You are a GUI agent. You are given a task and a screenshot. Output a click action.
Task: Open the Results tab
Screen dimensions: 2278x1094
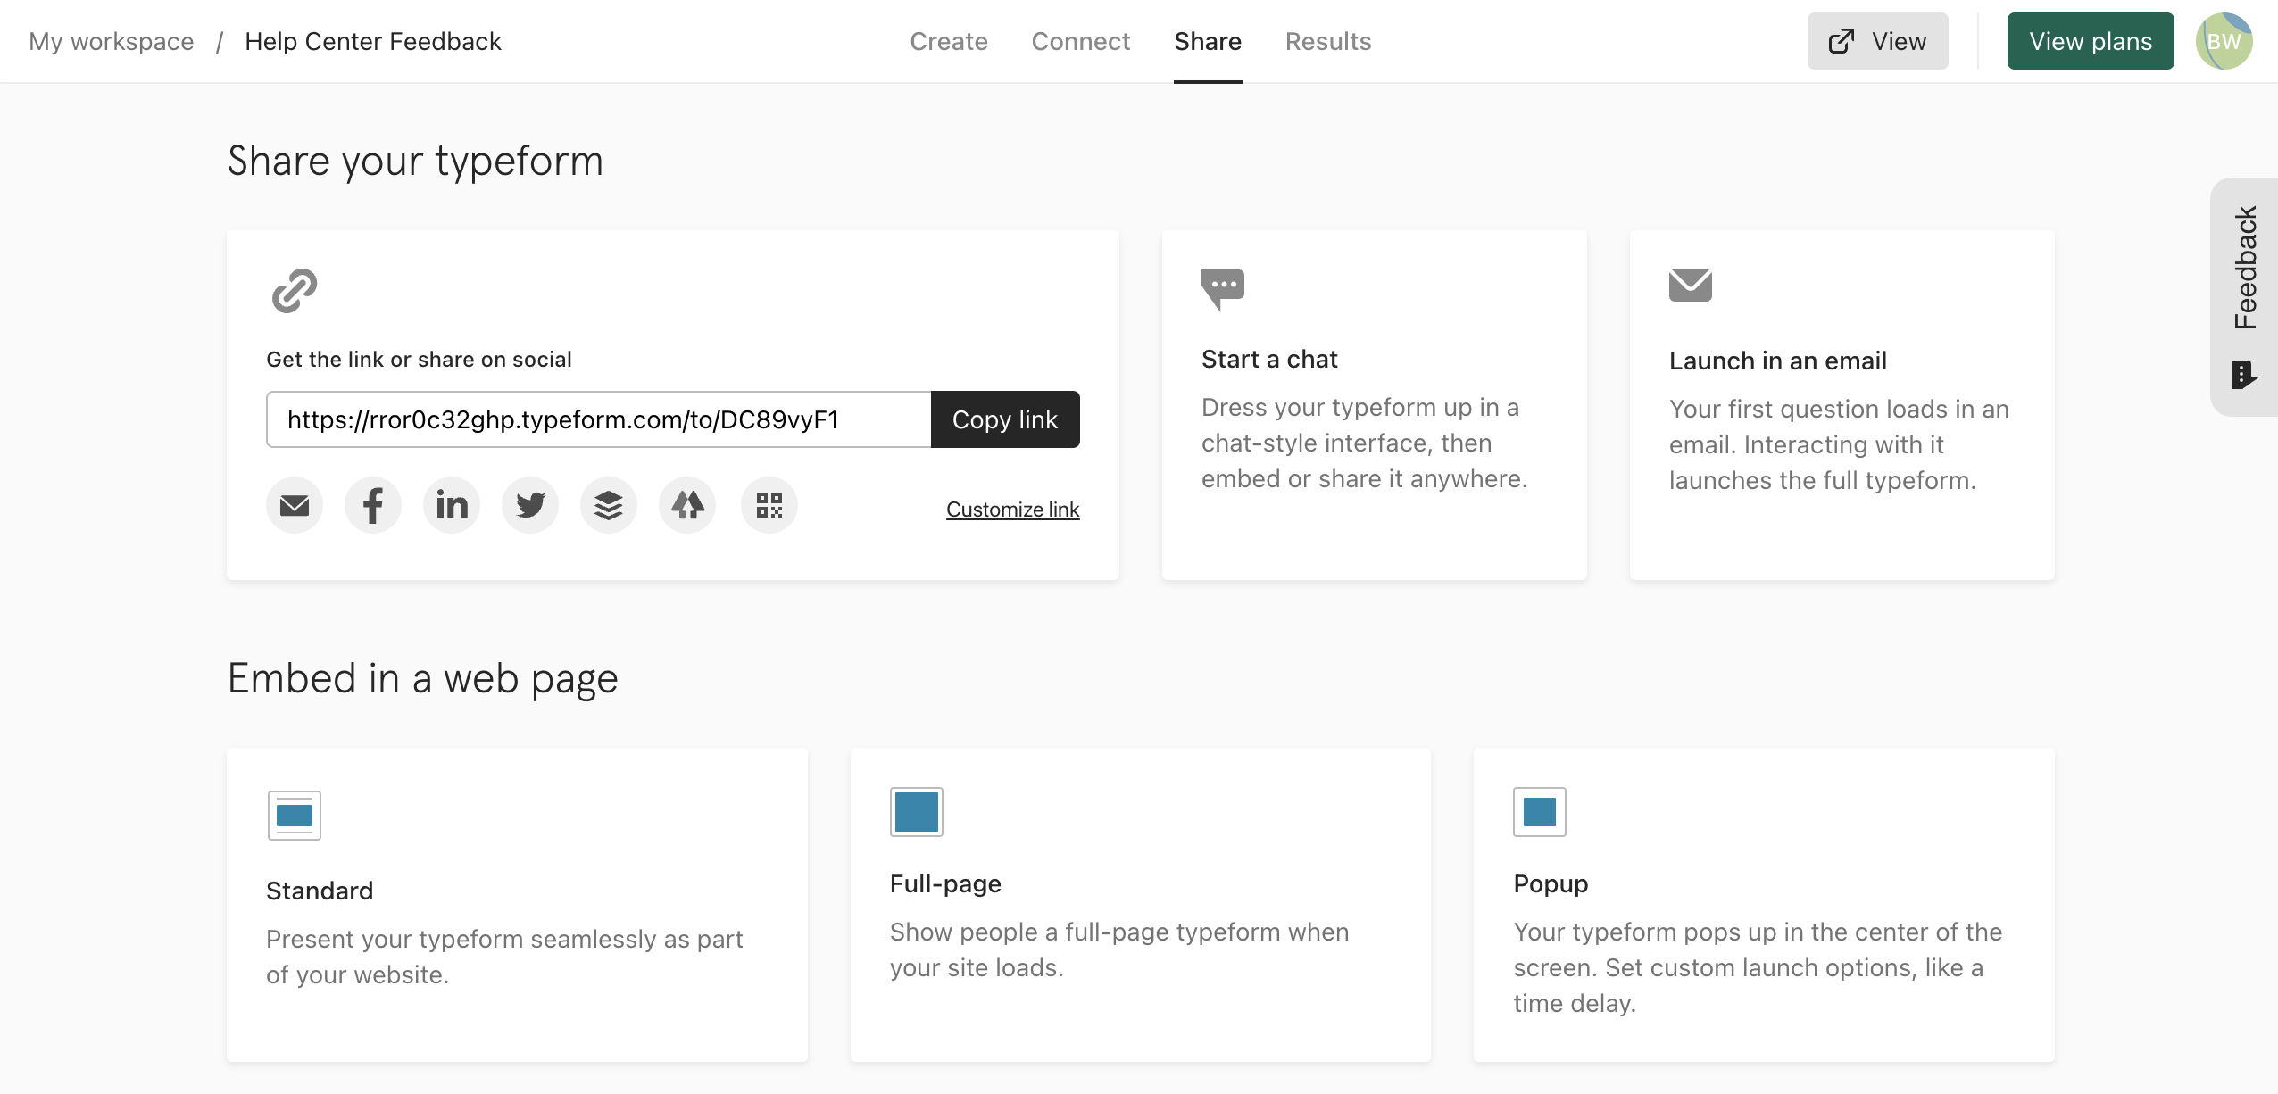pos(1328,41)
